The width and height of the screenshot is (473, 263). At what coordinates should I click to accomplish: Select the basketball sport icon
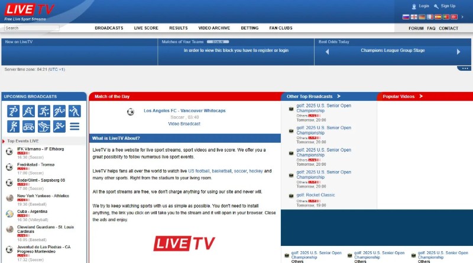[x=44, y=111]
